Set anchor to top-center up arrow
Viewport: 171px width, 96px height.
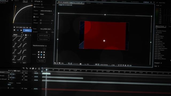click(x=41, y=52)
